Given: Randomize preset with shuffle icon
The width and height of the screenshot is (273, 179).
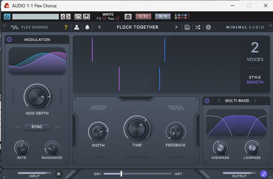Looking at the screenshot, I should coord(198,27).
